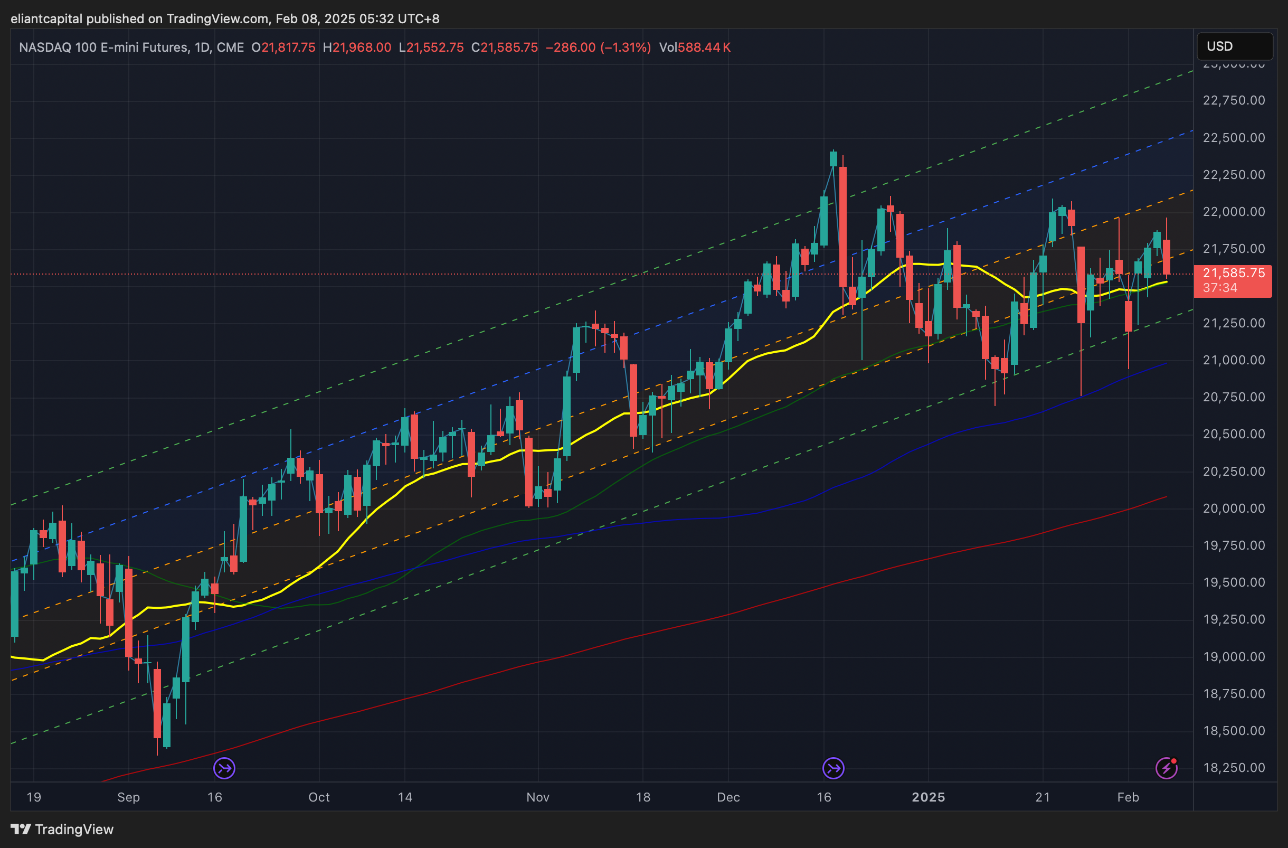
Task: Click the 22,000.00 price scale label
Action: (1233, 212)
